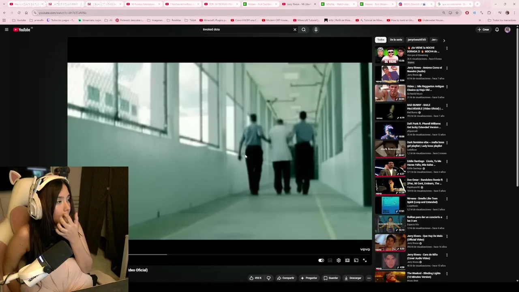Clear the search box with X
The height and width of the screenshot is (292, 519).
click(x=295, y=30)
